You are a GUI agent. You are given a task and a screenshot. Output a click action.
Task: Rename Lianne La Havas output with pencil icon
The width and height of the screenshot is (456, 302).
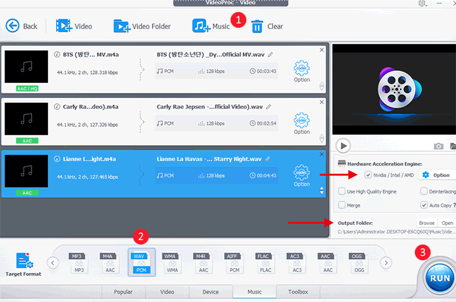click(x=267, y=159)
